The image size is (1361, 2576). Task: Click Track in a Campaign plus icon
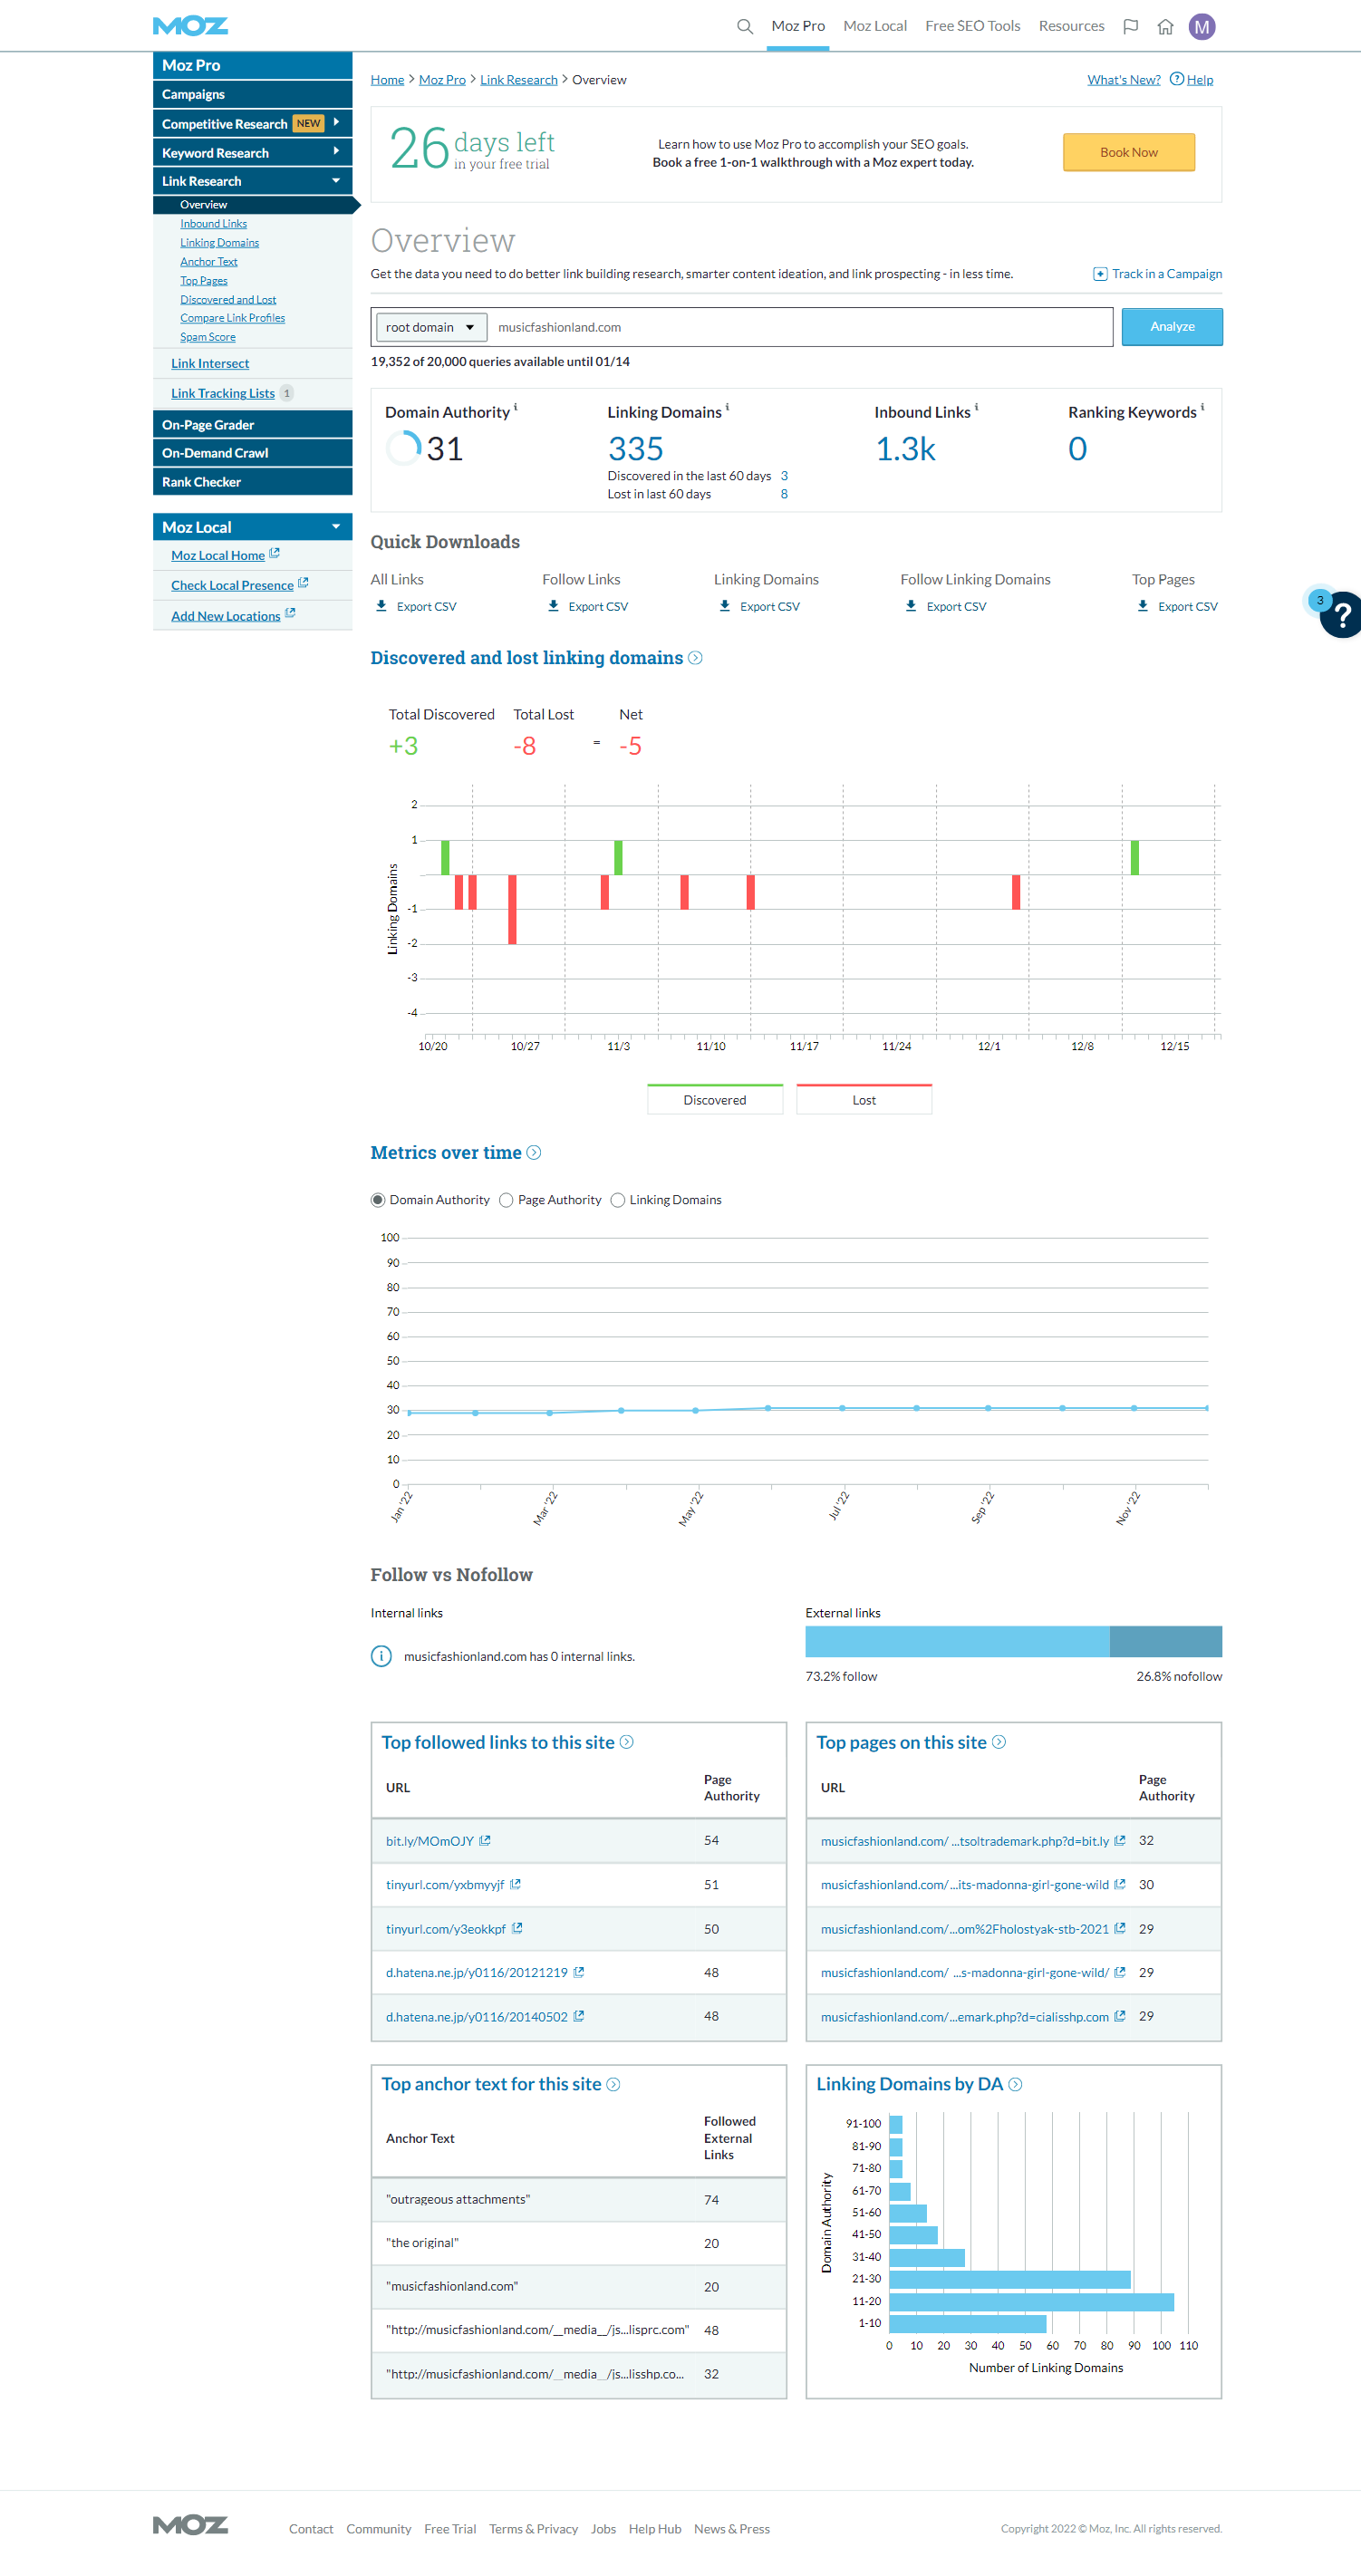pos(1099,274)
